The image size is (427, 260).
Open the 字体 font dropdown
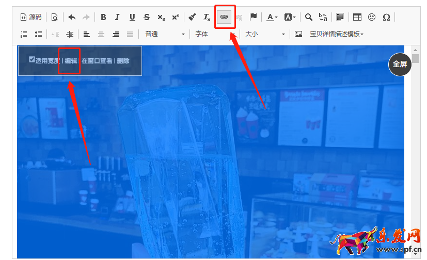(x=215, y=34)
